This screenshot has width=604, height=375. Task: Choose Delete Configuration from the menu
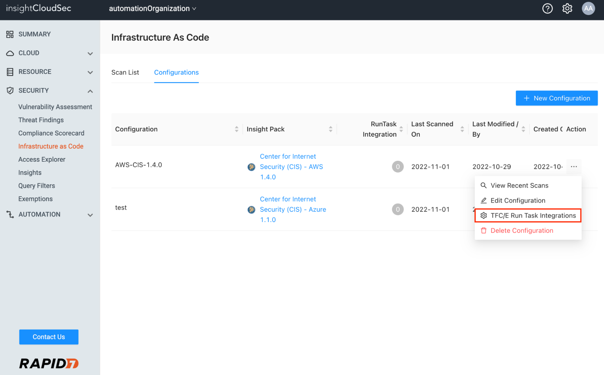[522, 230]
